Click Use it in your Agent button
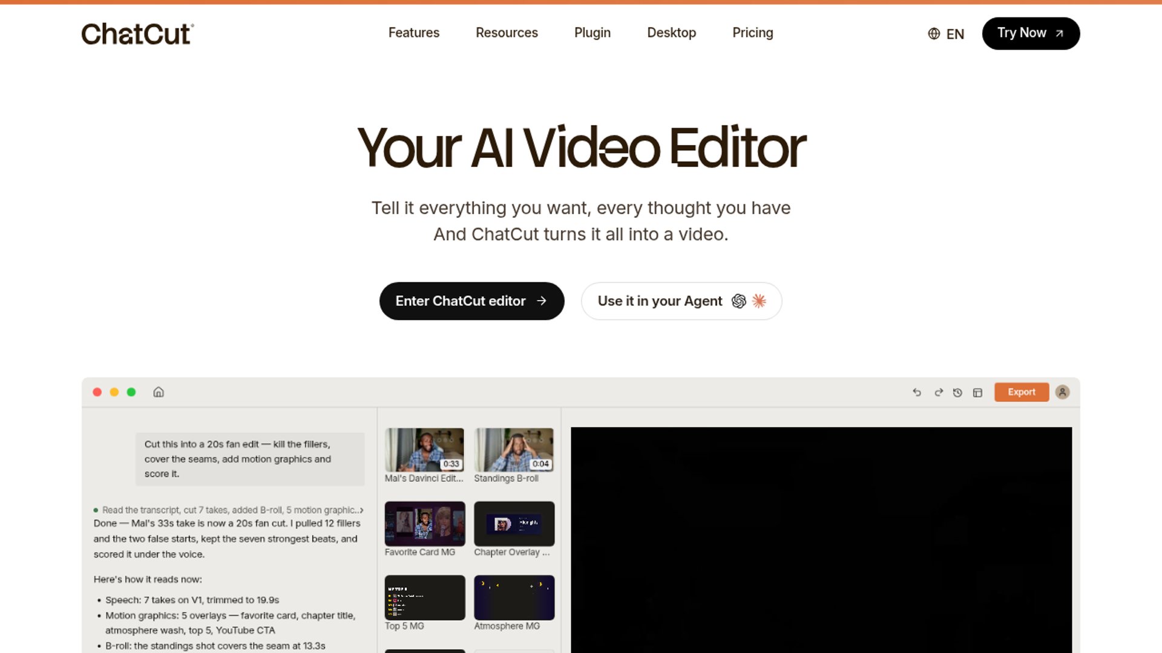Viewport: 1162px width, 653px height. tap(681, 301)
